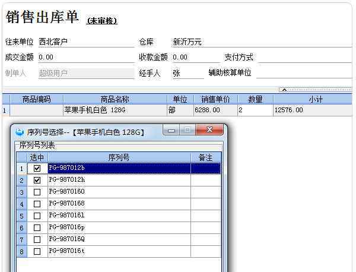Select serial number text PG-987016t
Viewport: 356px width, 272px height.
66,251
